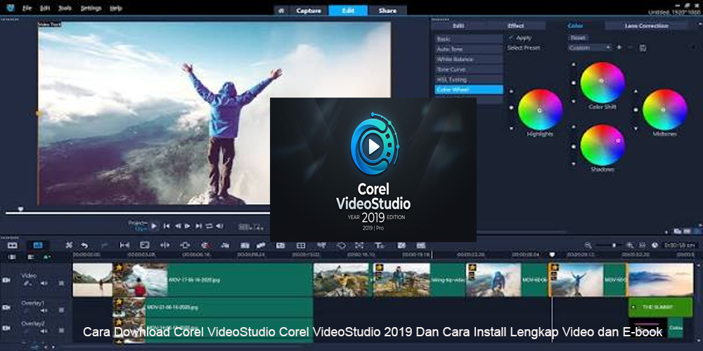Open the Split Screen Template Creator icon

(x=401, y=245)
